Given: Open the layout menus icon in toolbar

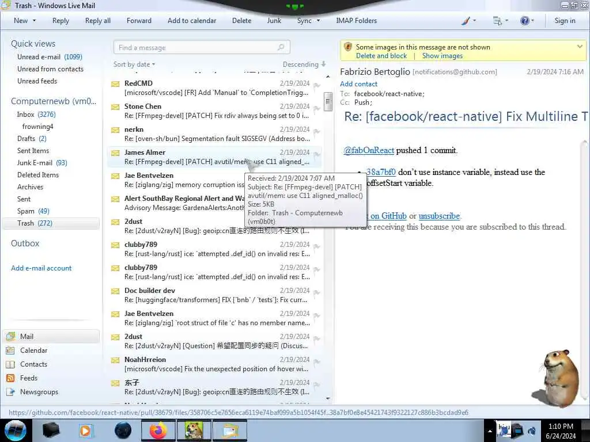Looking at the screenshot, I should [497, 21].
